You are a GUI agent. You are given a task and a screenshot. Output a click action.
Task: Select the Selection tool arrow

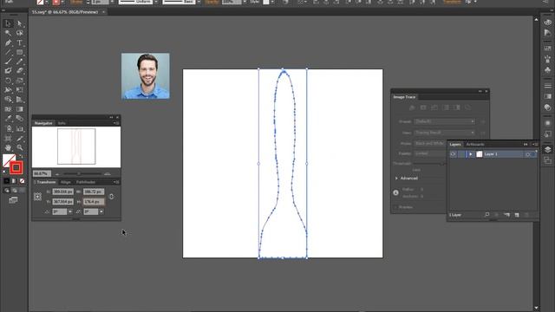pyautogui.click(x=8, y=23)
